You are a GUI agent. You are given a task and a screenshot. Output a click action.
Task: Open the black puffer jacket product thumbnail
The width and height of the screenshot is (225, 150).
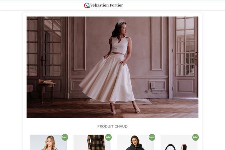click(x=135, y=142)
